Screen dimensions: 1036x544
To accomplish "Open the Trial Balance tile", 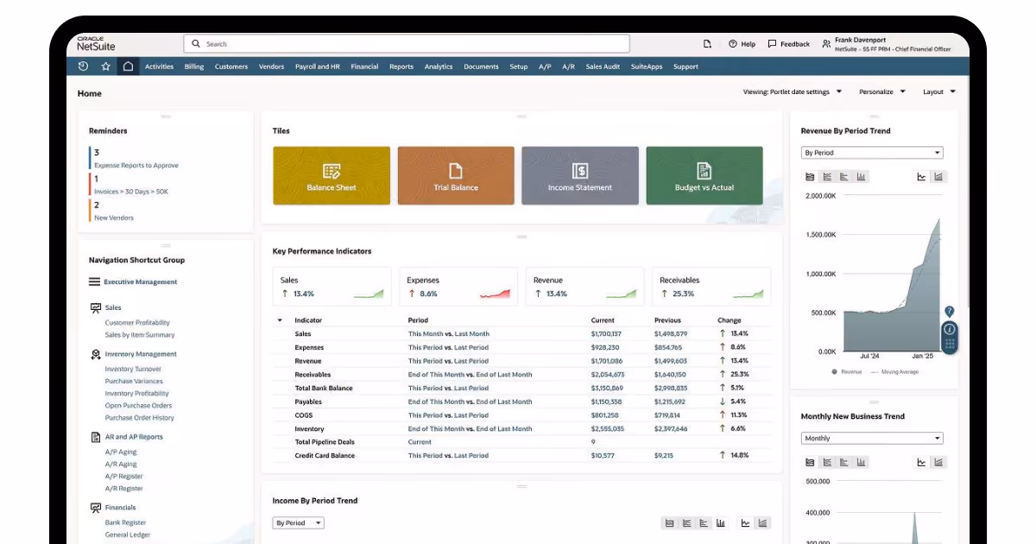I will click(456, 175).
